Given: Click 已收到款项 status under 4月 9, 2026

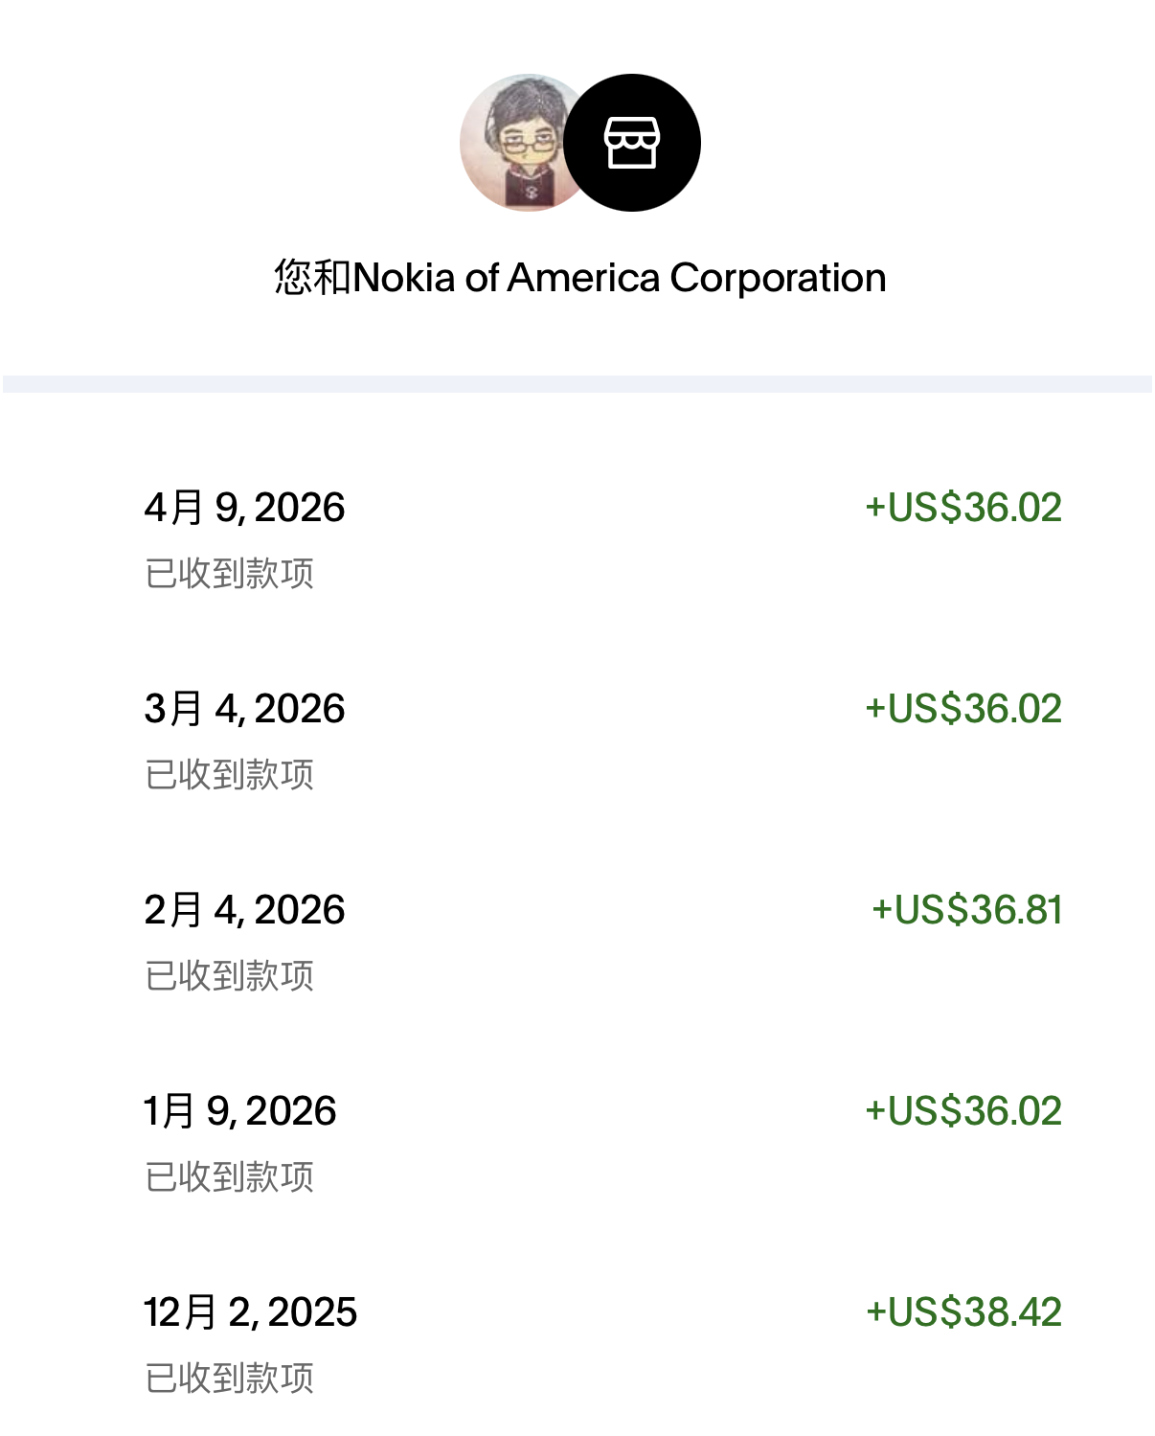Looking at the screenshot, I should point(230,574).
